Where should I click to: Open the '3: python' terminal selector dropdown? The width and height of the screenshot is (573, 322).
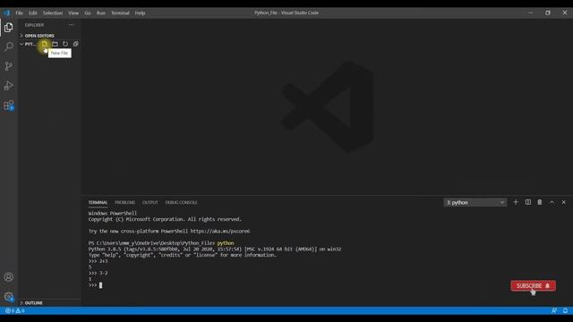(x=475, y=203)
